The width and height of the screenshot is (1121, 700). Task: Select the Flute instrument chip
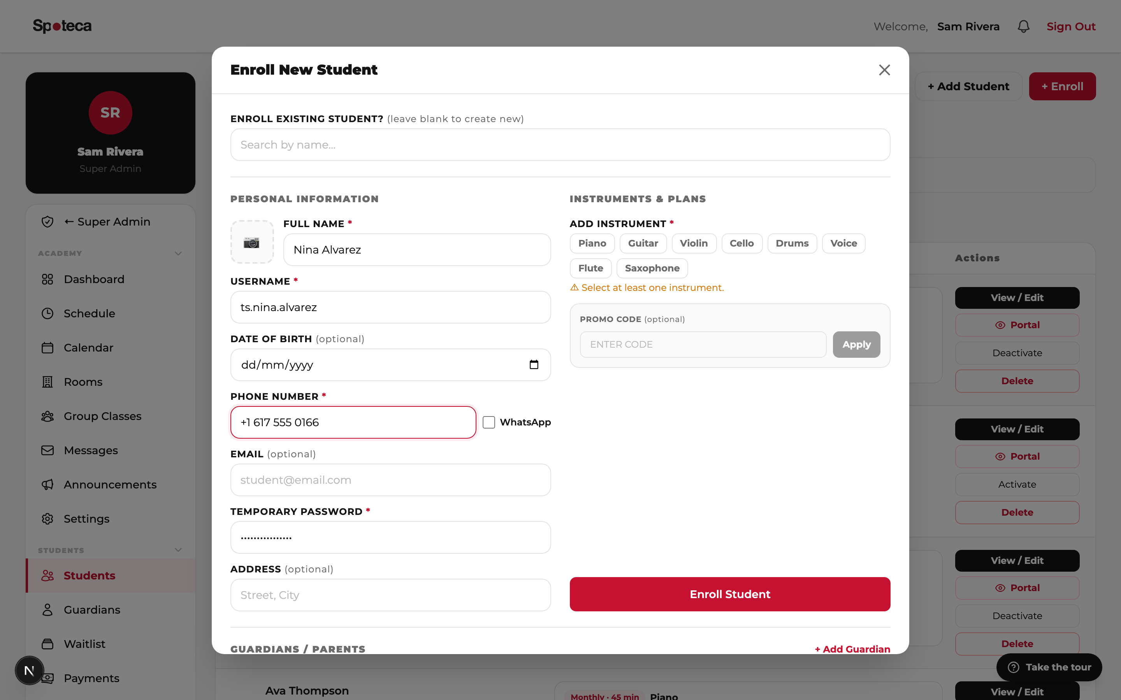click(x=590, y=268)
